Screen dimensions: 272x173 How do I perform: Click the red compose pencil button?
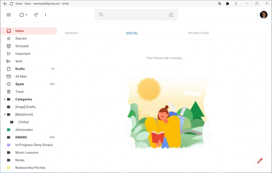click(260, 161)
